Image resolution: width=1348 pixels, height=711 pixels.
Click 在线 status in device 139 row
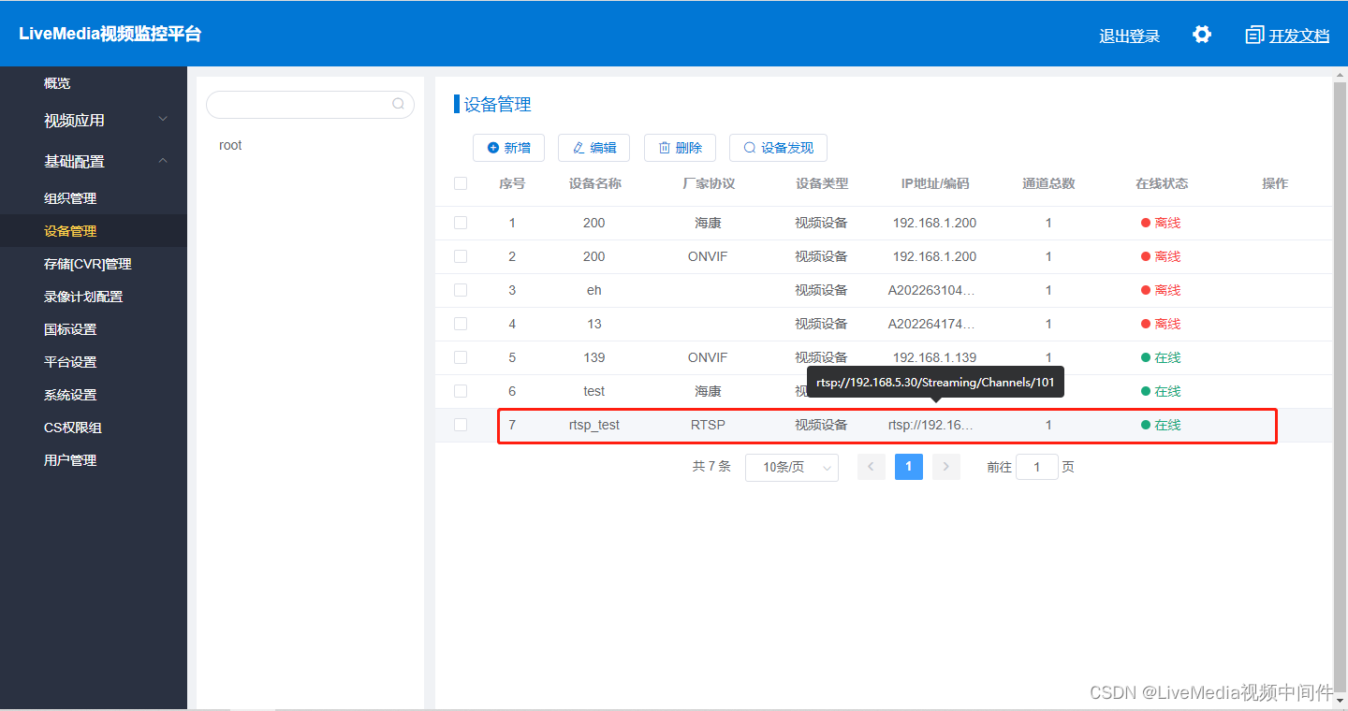(1161, 357)
